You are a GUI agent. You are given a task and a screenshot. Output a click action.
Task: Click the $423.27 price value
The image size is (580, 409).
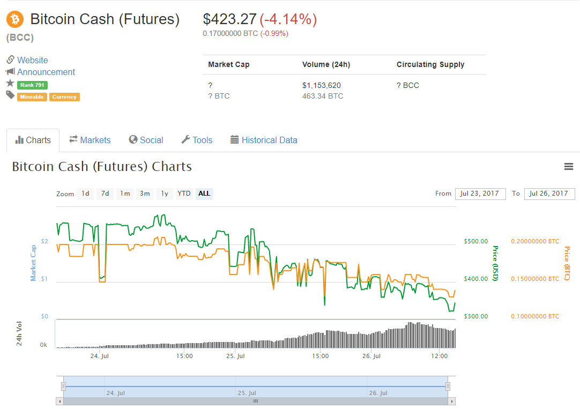click(229, 19)
